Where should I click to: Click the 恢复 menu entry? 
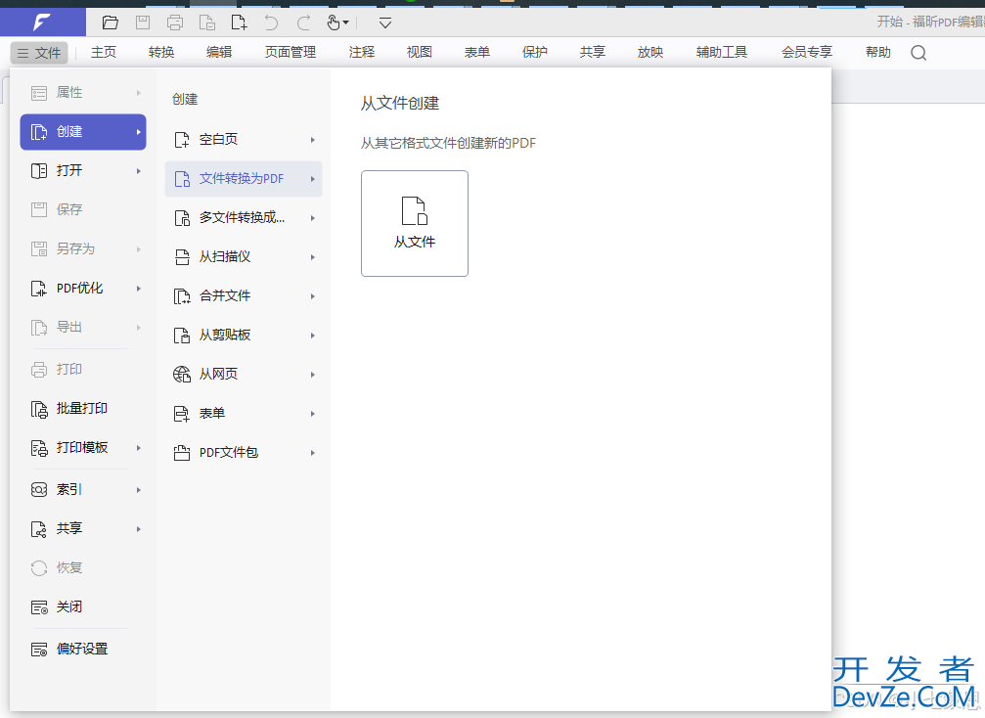point(83,568)
